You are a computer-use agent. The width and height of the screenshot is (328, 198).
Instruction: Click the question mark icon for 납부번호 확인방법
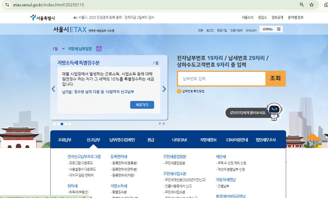(x=179, y=91)
